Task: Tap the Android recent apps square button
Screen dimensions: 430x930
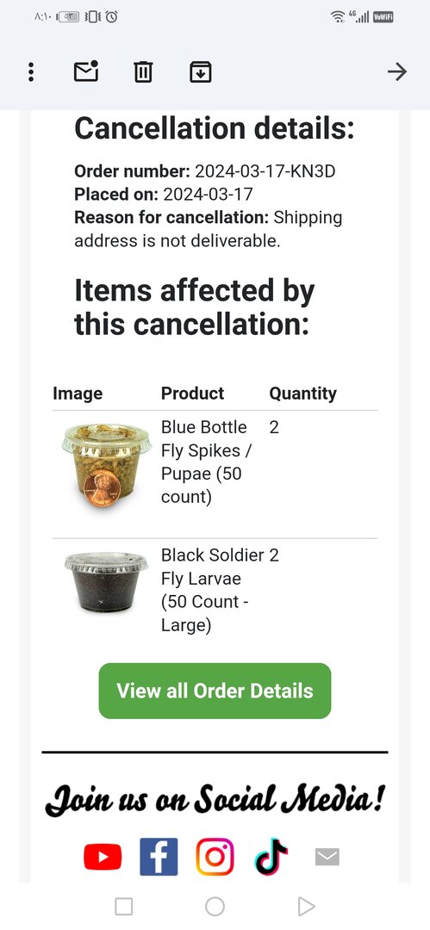Action: click(123, 906)
